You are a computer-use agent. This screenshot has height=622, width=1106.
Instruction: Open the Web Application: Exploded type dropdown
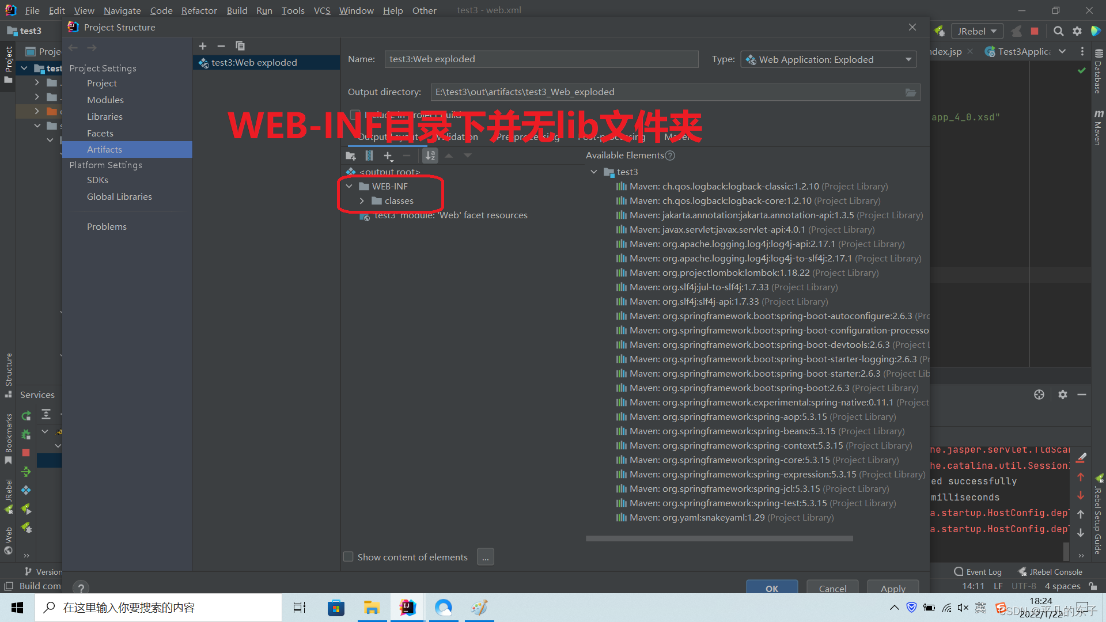828,59
